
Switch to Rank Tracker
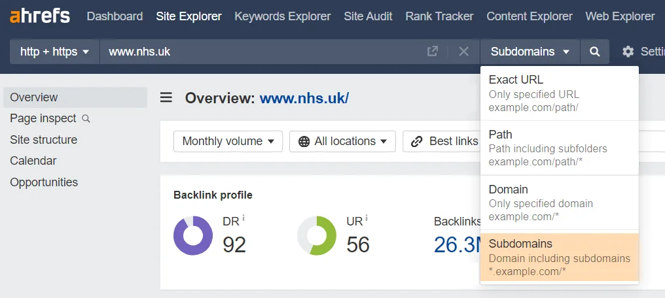[439, 16]
